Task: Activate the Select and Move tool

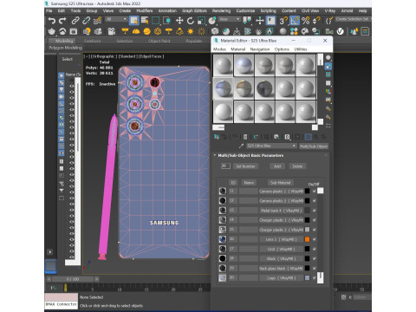Action: (x=179, y=21)
